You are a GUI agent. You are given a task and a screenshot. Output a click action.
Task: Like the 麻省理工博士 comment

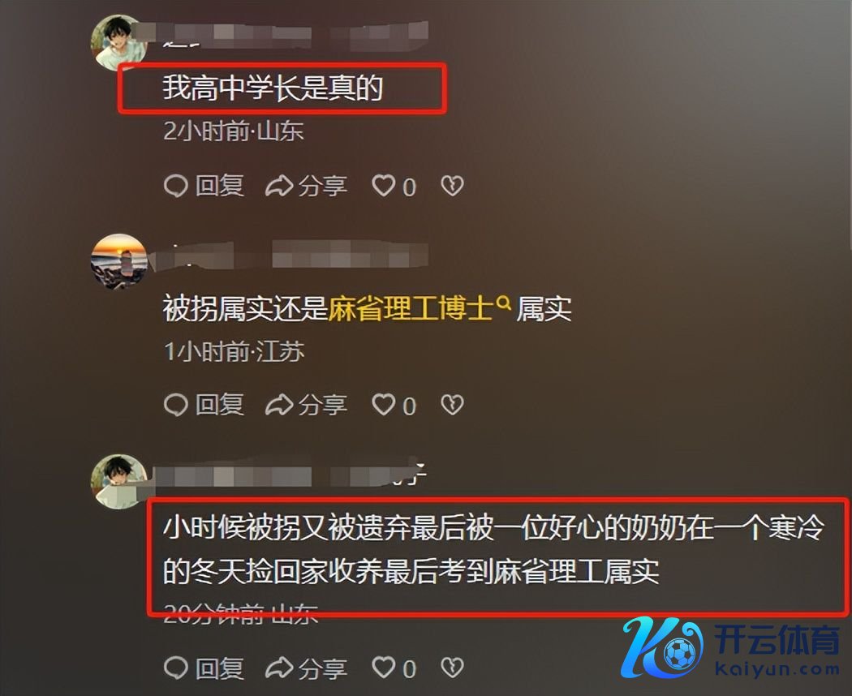coord(394,405)
